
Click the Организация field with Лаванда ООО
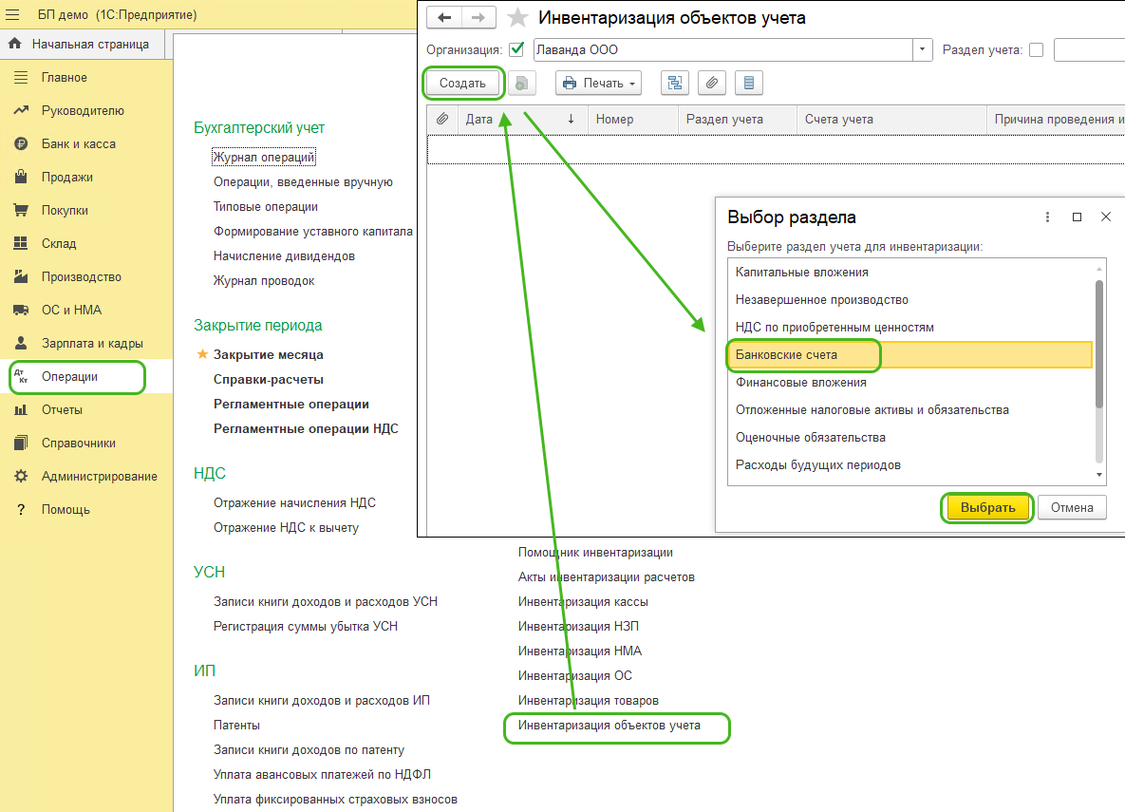[723, 49]
